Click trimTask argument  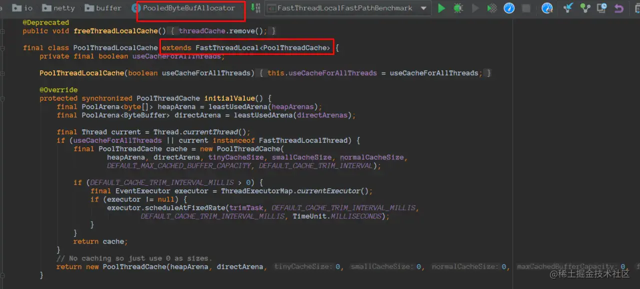(x=246, y=208)
